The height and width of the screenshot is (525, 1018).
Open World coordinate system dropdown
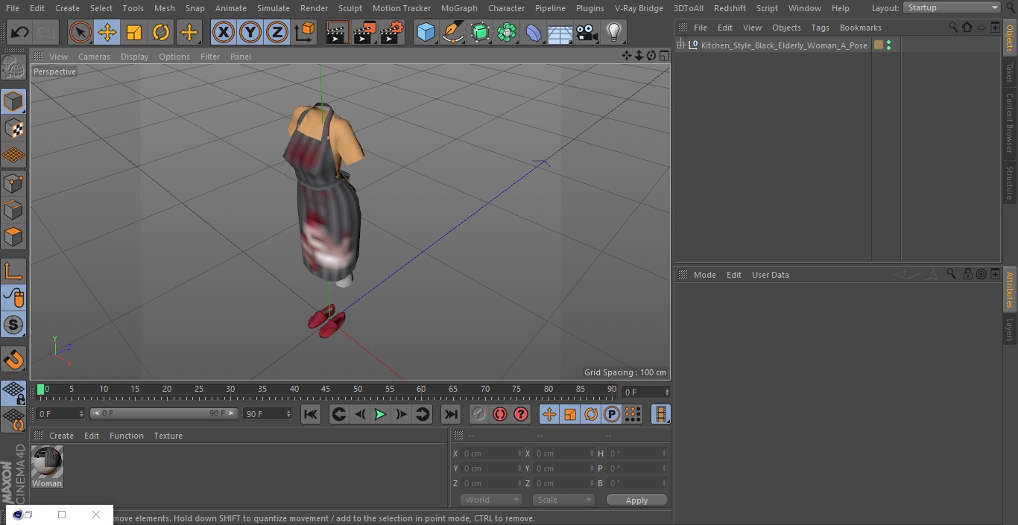point(491,500)
